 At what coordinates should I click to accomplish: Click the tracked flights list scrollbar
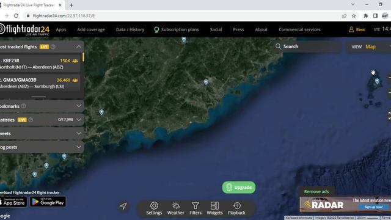pos(83,57)
